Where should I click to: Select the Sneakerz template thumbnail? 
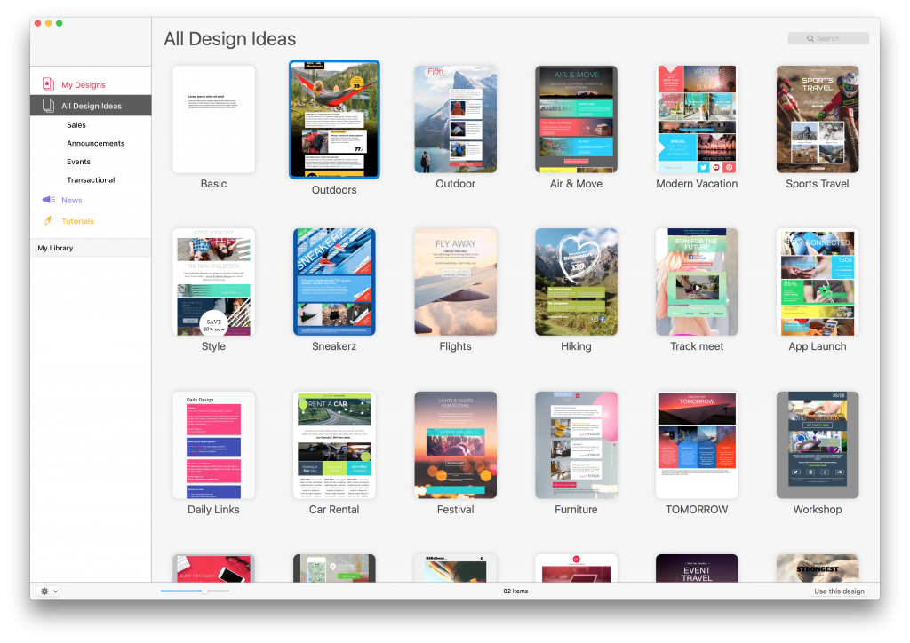click(x=334, y=282)
